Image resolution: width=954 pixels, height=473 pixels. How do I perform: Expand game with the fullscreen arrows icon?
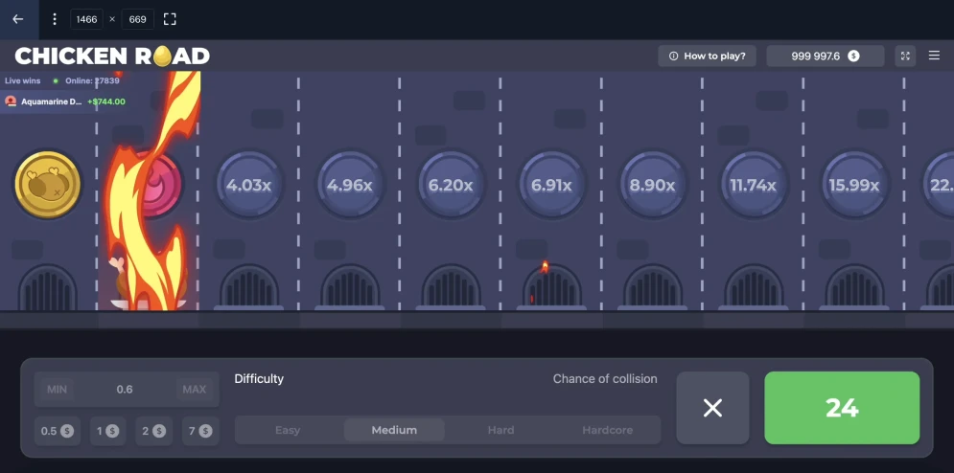(905, 56)
